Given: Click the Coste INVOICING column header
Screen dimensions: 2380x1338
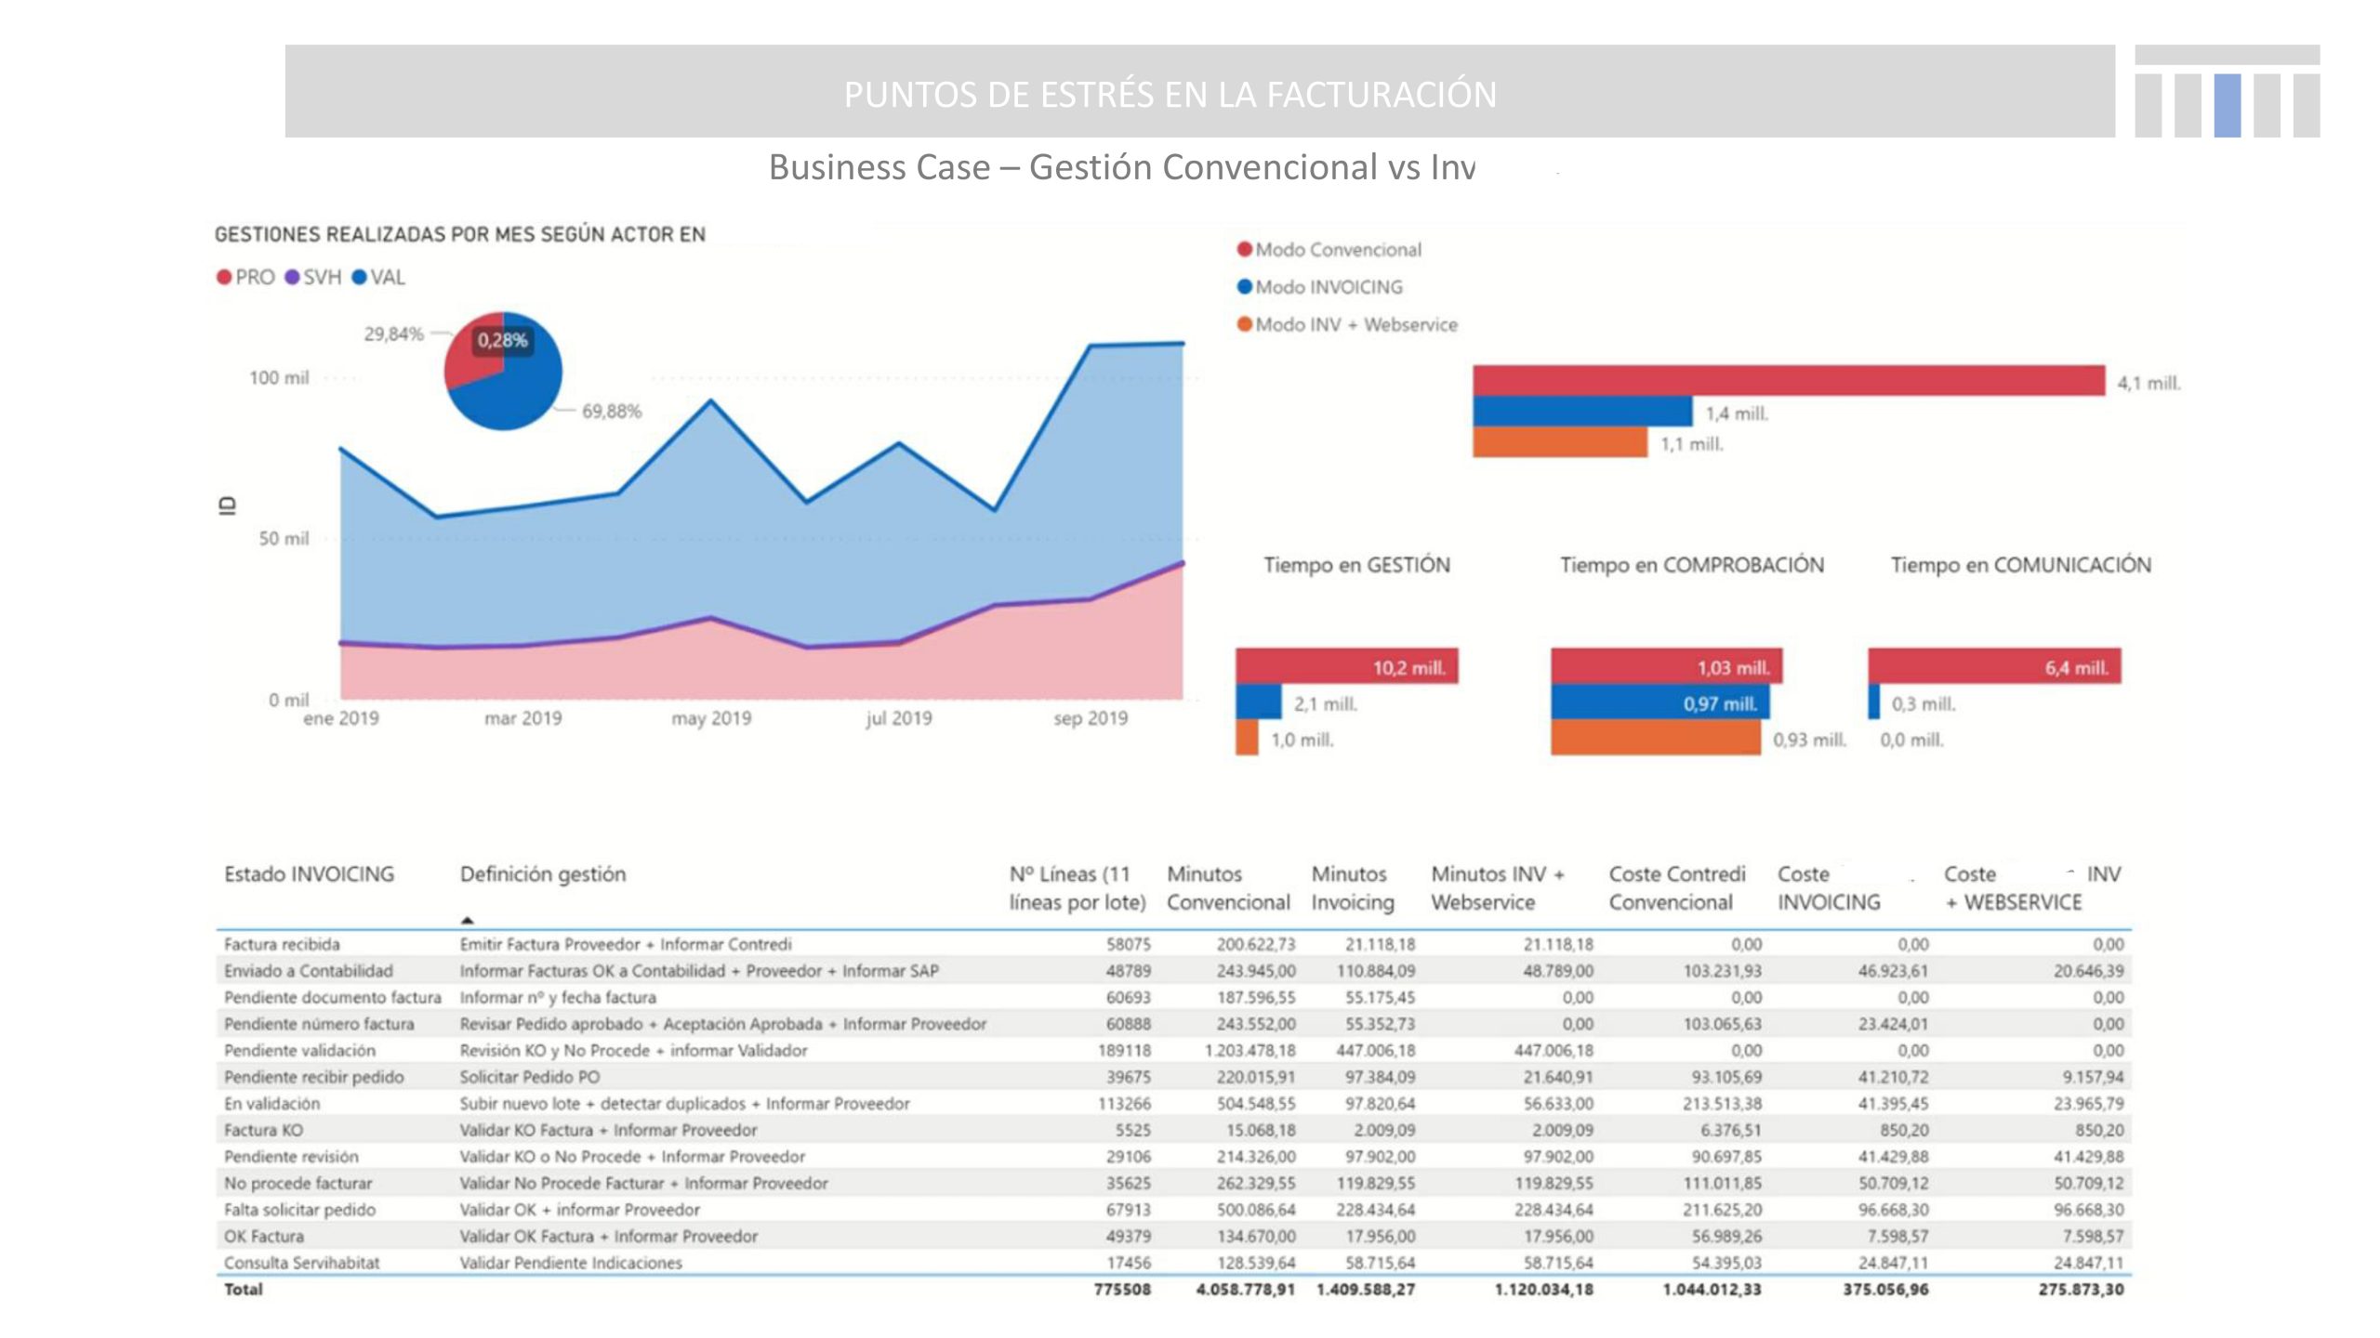Looking at the screenshot, I should pos(1828,888).
